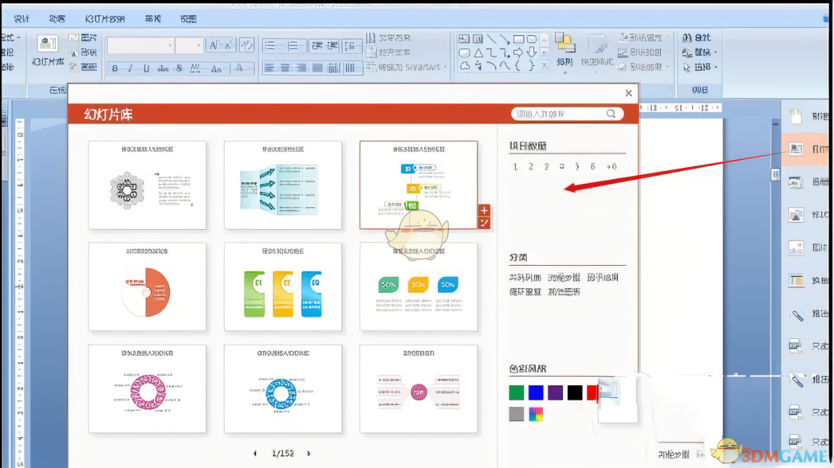Click the red plus button on hovered slide

click(x=484, y=211)
